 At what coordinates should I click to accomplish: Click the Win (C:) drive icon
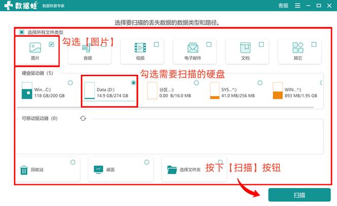click(27, 91)
